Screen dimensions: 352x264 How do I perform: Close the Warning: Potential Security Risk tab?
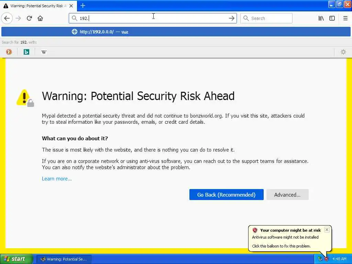(71, 6)
